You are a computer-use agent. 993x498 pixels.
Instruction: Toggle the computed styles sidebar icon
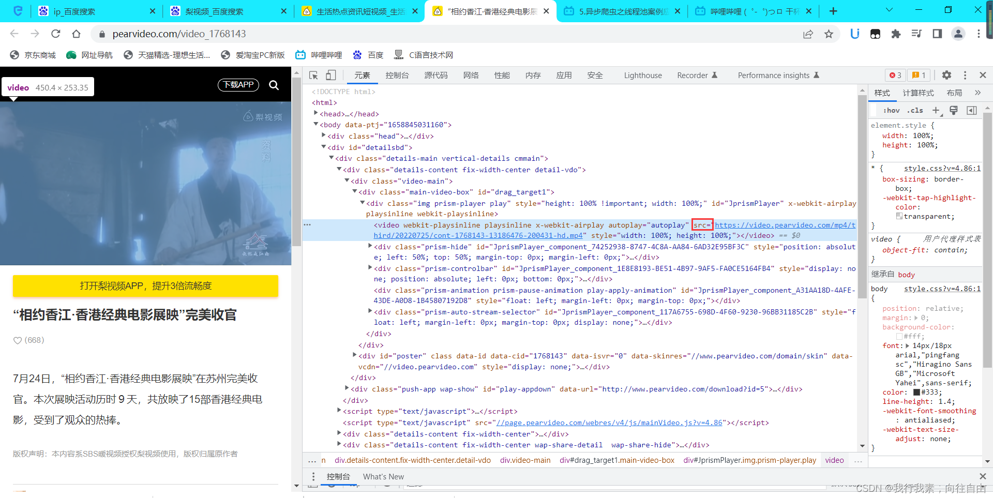pos(972,110)
